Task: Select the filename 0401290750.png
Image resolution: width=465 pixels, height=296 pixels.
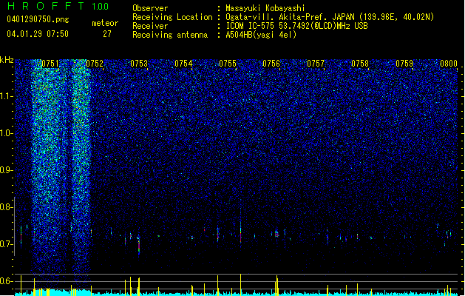Action: click(38, 19)
